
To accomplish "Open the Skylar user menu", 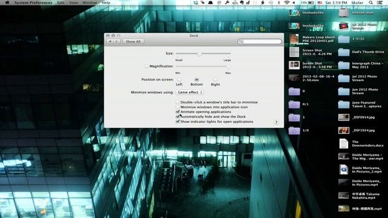I will coord(357,2).
